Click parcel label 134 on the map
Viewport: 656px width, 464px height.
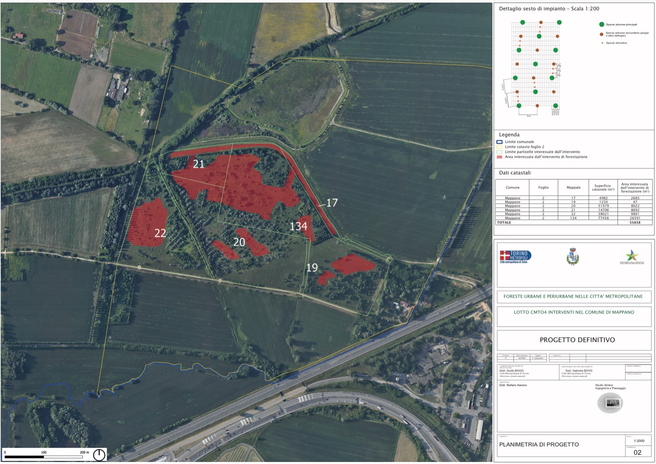point(298,226)
